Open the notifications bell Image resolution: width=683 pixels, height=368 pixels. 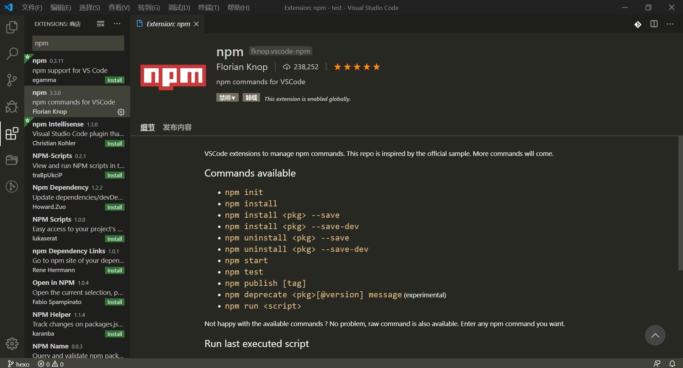(x=672, y=364)
